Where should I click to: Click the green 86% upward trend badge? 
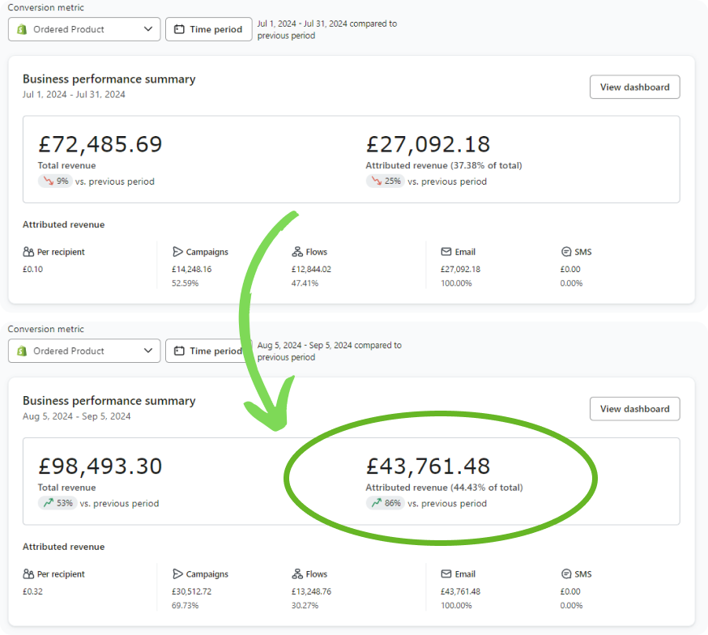point(385,504)
